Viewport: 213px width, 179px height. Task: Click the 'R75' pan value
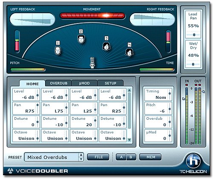(30, 111)
